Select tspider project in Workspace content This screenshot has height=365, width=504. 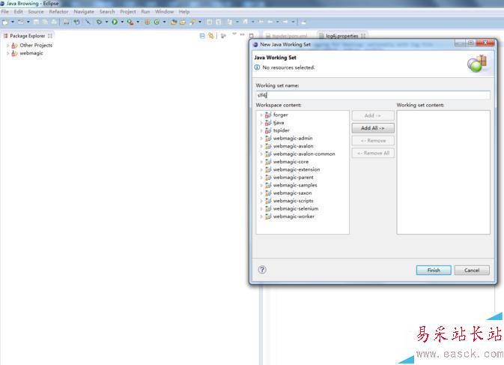[282, 130]
